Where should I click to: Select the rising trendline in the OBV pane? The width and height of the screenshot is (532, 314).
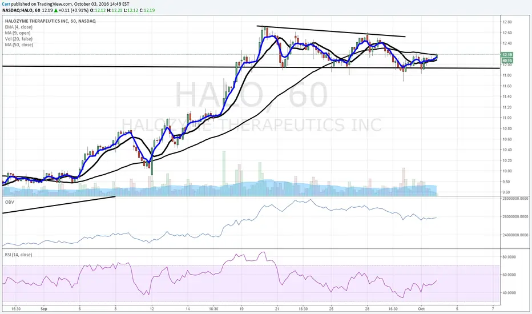(59, 205)
